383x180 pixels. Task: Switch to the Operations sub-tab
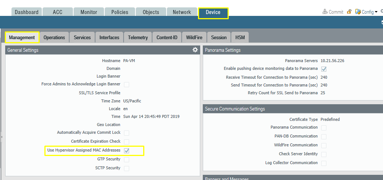click(54, 38)
